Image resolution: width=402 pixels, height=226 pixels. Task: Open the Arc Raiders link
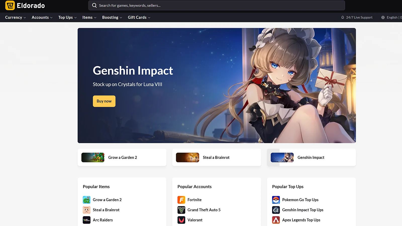103,220
